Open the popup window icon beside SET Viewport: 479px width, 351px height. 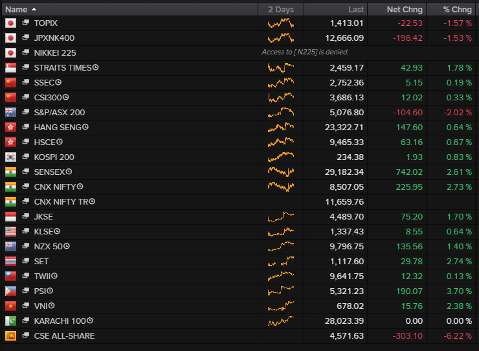[x=26, y=261]
